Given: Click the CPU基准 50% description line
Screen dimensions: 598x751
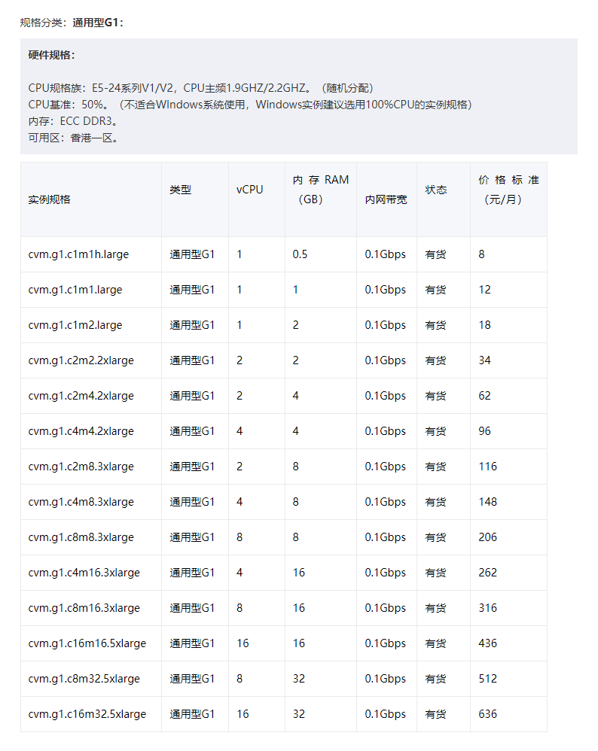Looking at the screenshot, I should 250,105.
